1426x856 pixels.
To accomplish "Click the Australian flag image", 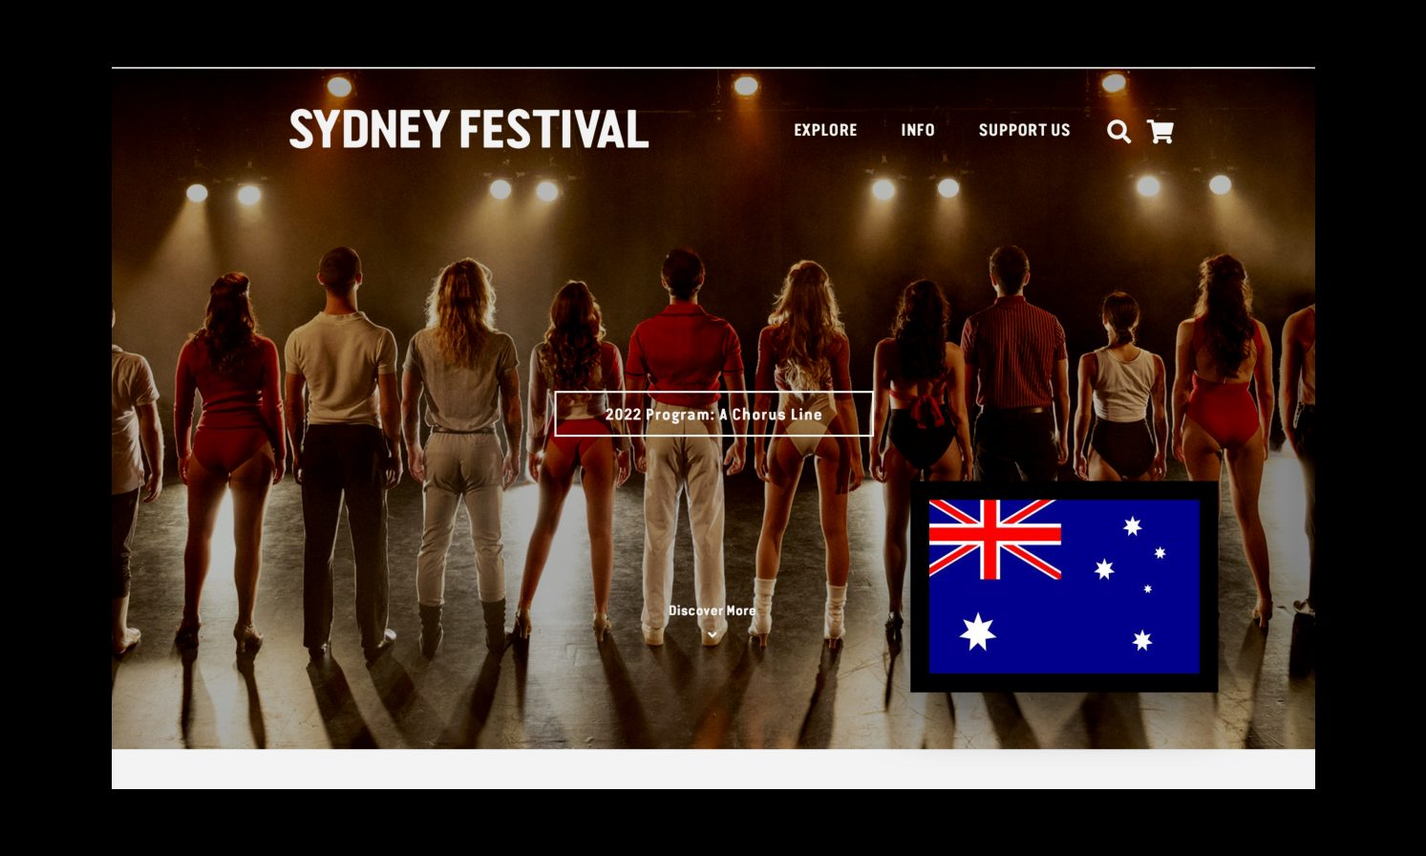I will coord(1064,587).
